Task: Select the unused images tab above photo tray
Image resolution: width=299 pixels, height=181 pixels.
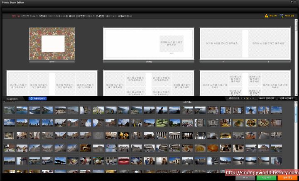Action: pos(12,99)
